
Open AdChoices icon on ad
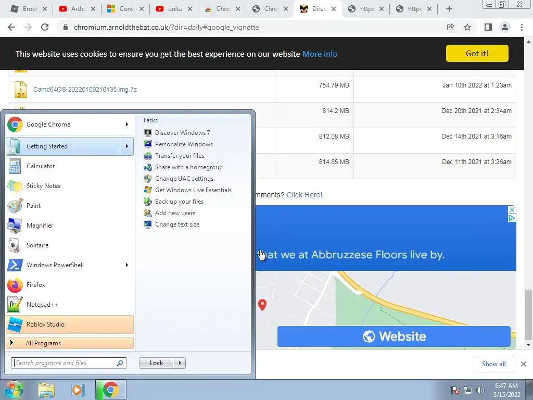tap(512, 218)
